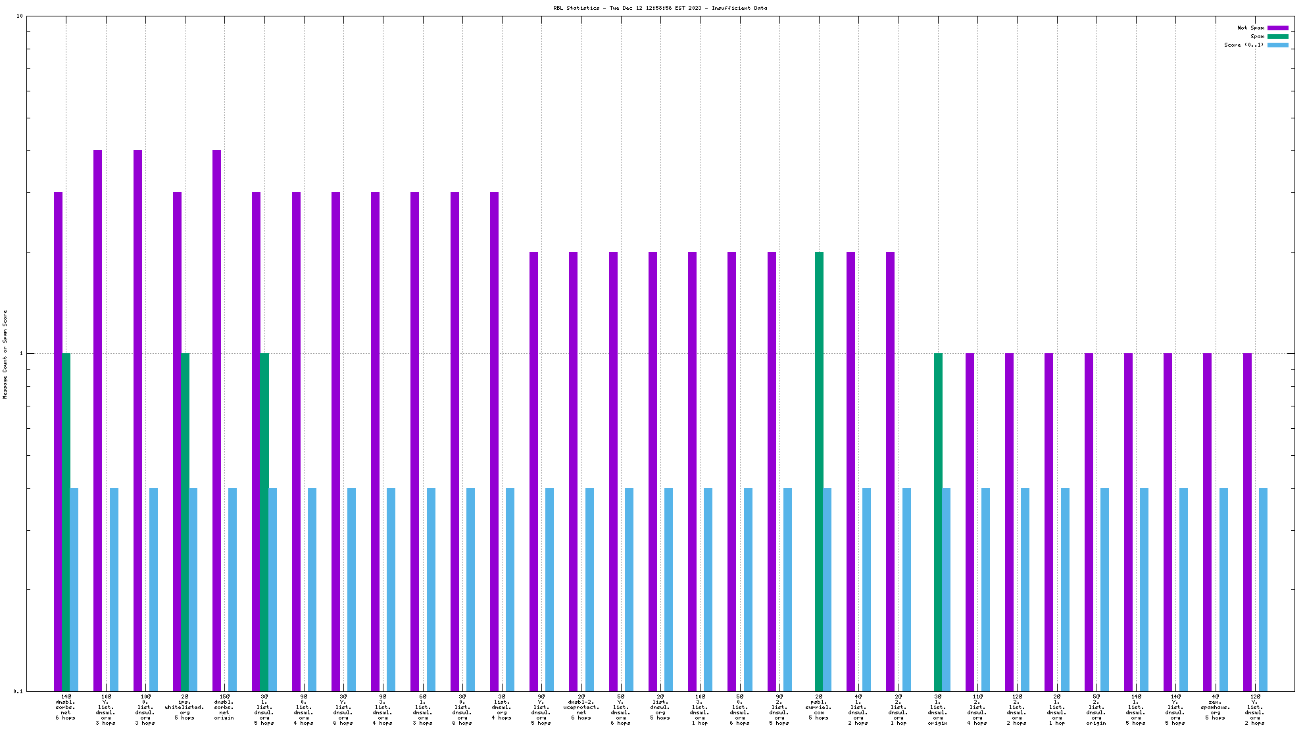Click the y-axis tick labeled 1
Viewport: 1305px width, 734px height.
click(21, 354)
